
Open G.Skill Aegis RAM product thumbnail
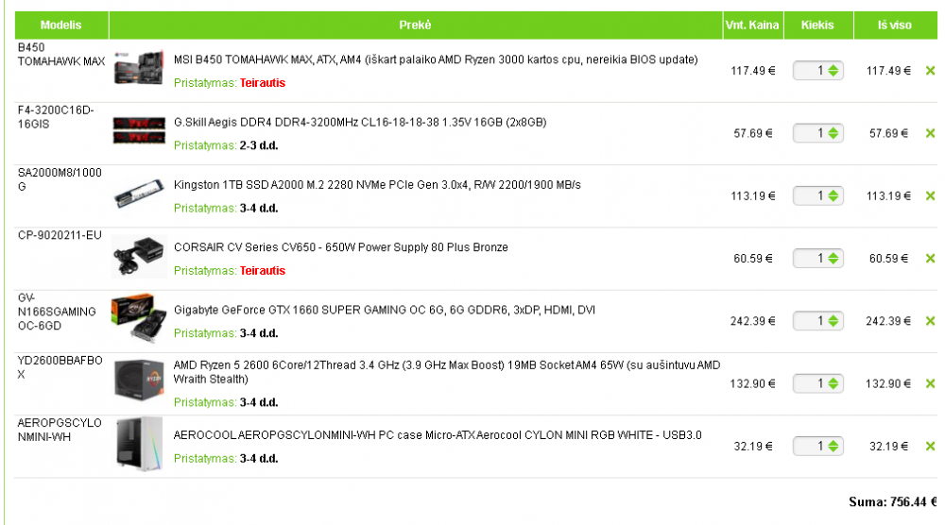[139, 130]
